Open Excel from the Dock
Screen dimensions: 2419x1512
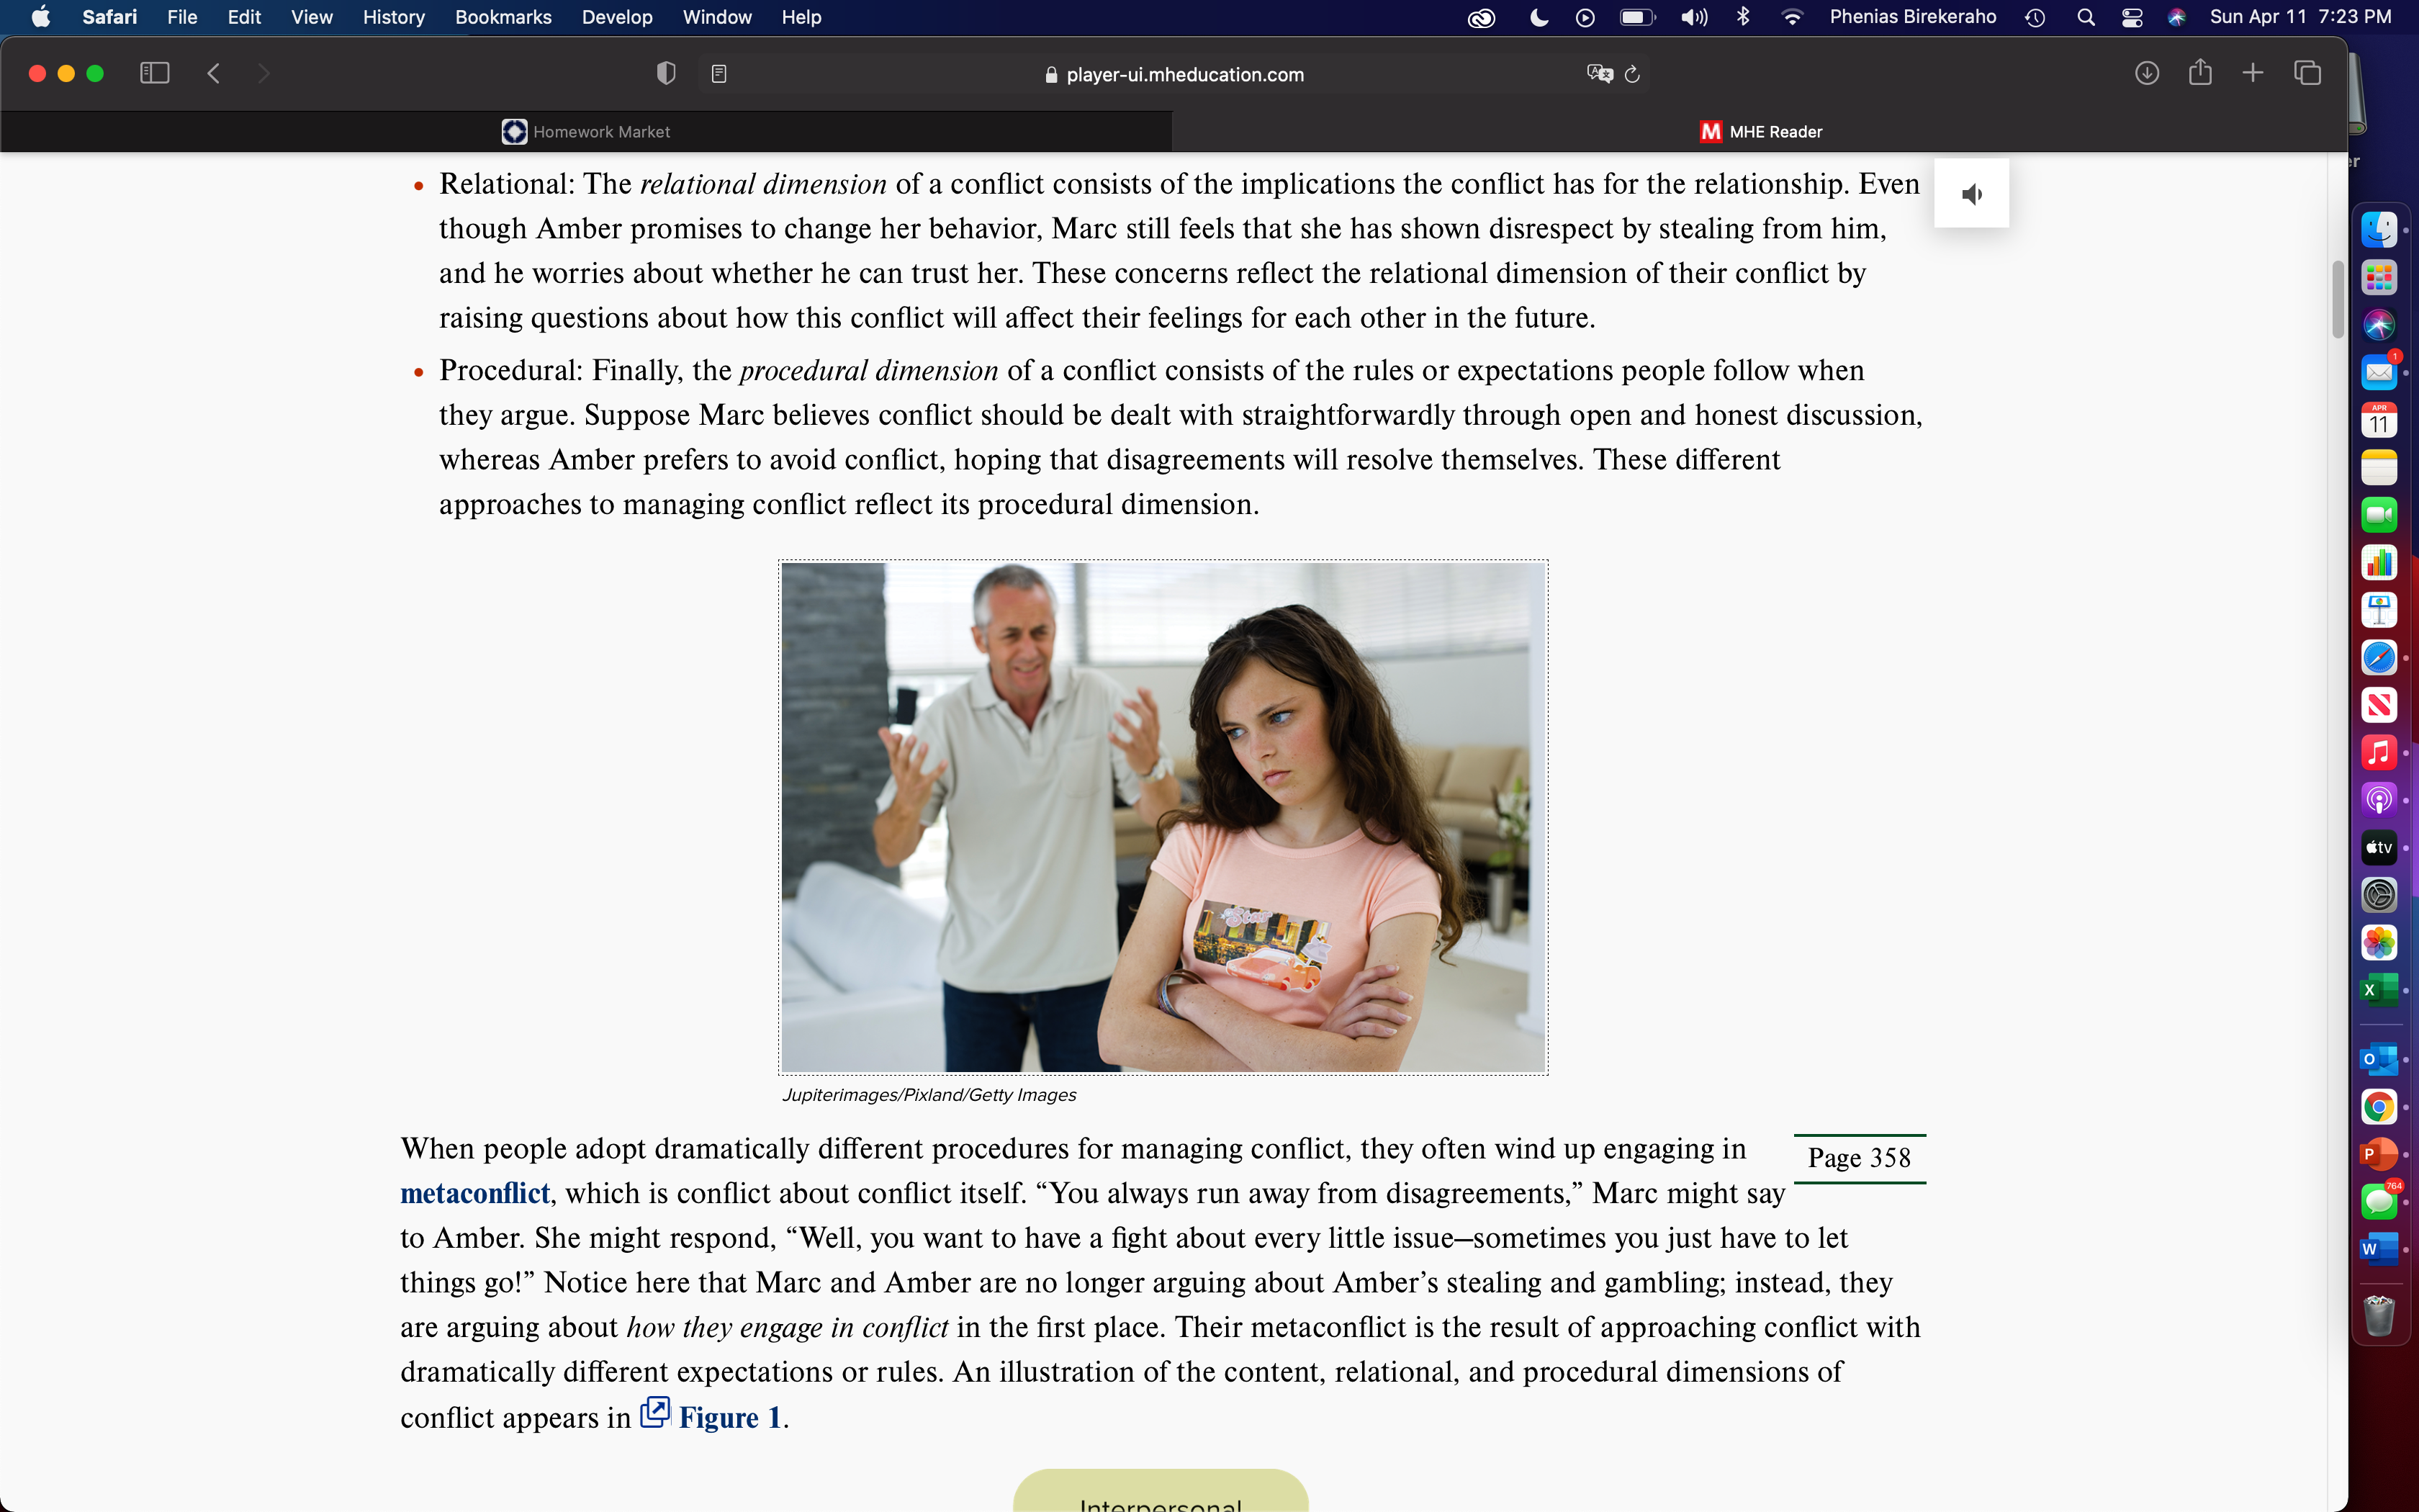(2379, 990)
